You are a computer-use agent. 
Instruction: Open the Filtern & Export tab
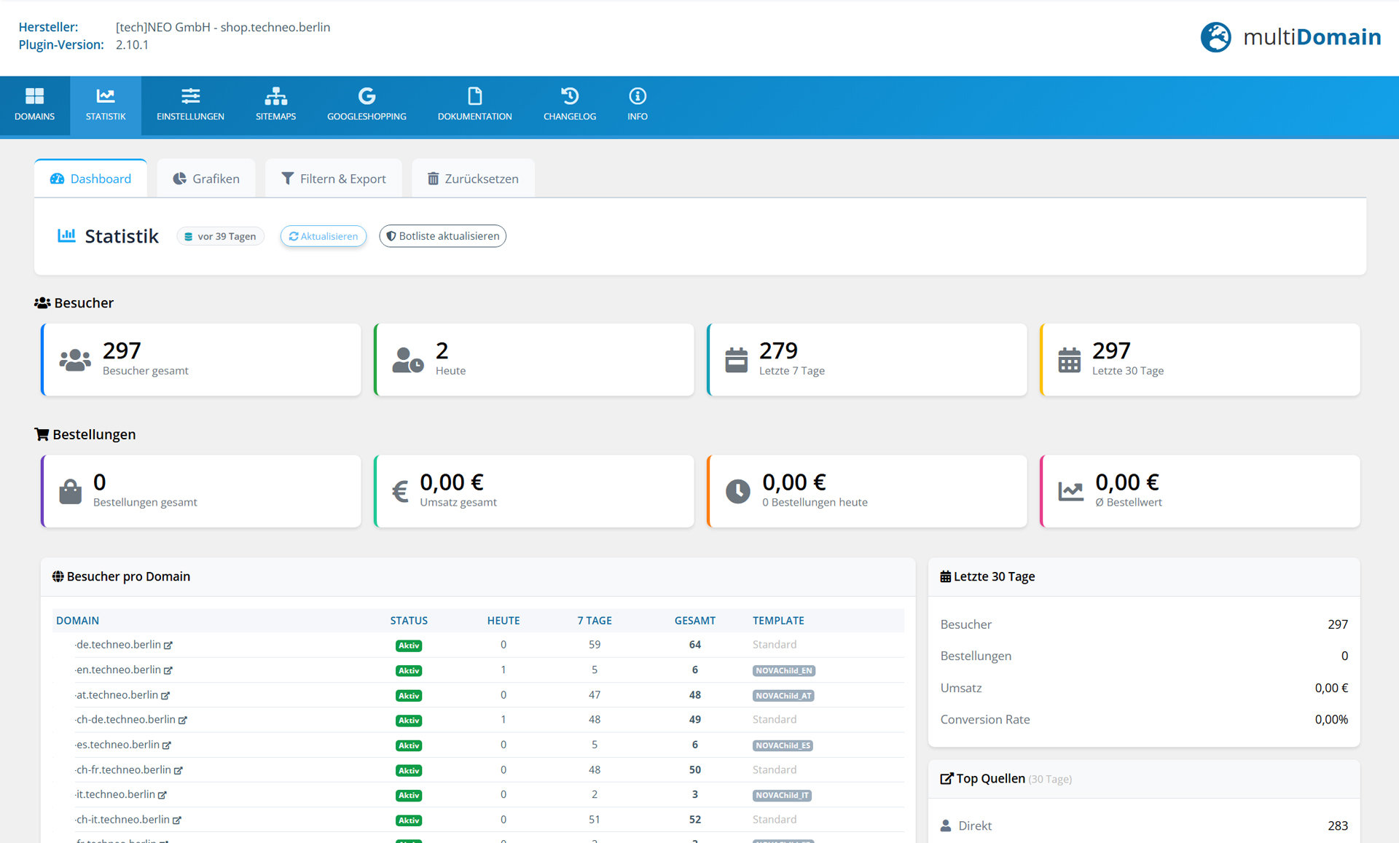[334, 178]
